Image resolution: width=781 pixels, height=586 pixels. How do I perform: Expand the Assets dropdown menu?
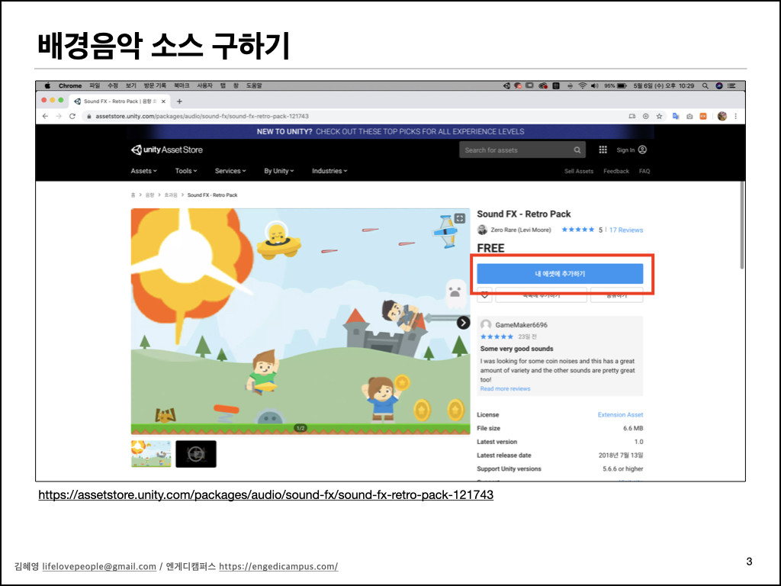click(143, 171)
